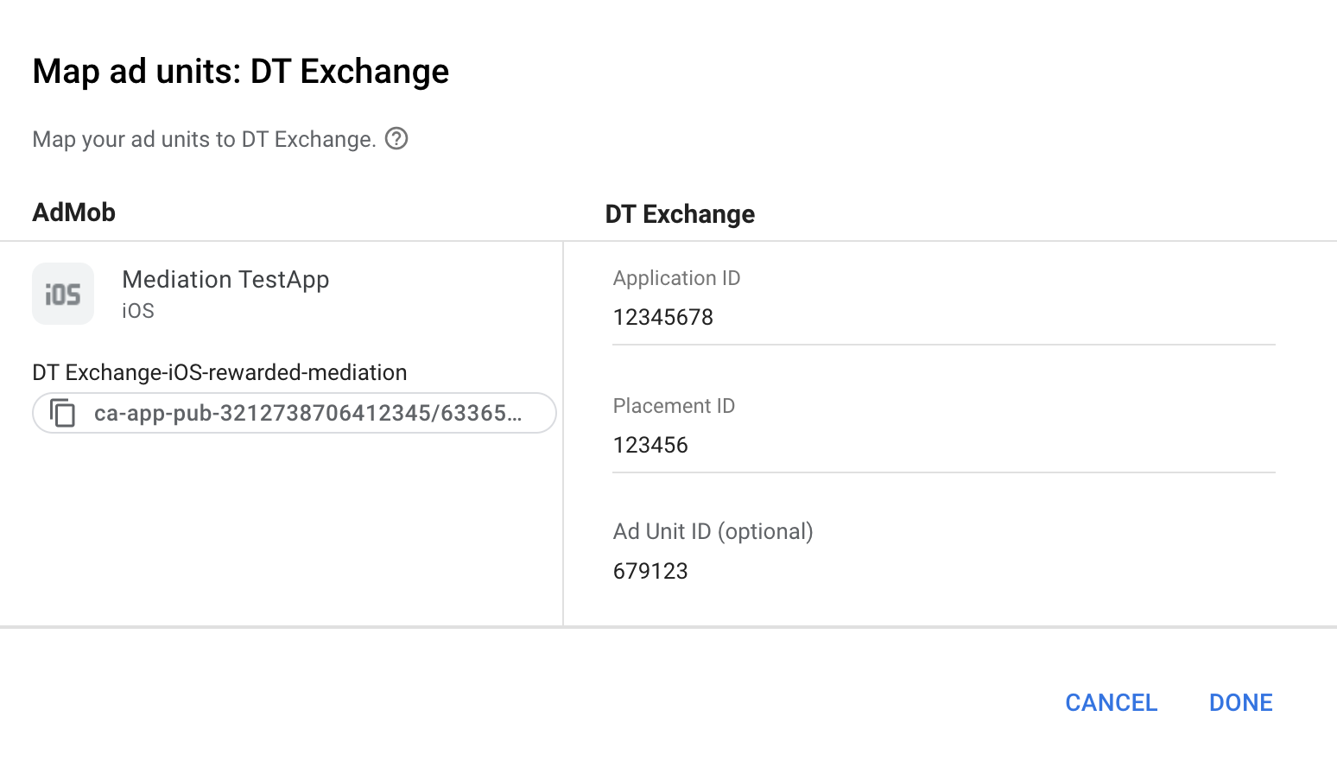
Task: Copy the ad unit ID with copy icon
Action: 63,413
